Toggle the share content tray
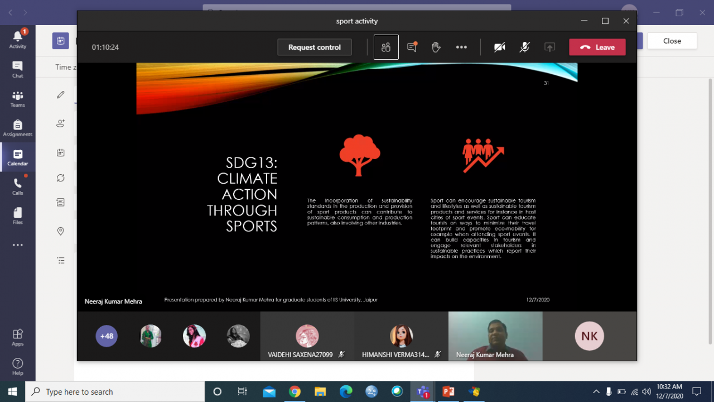 [549, 47]
